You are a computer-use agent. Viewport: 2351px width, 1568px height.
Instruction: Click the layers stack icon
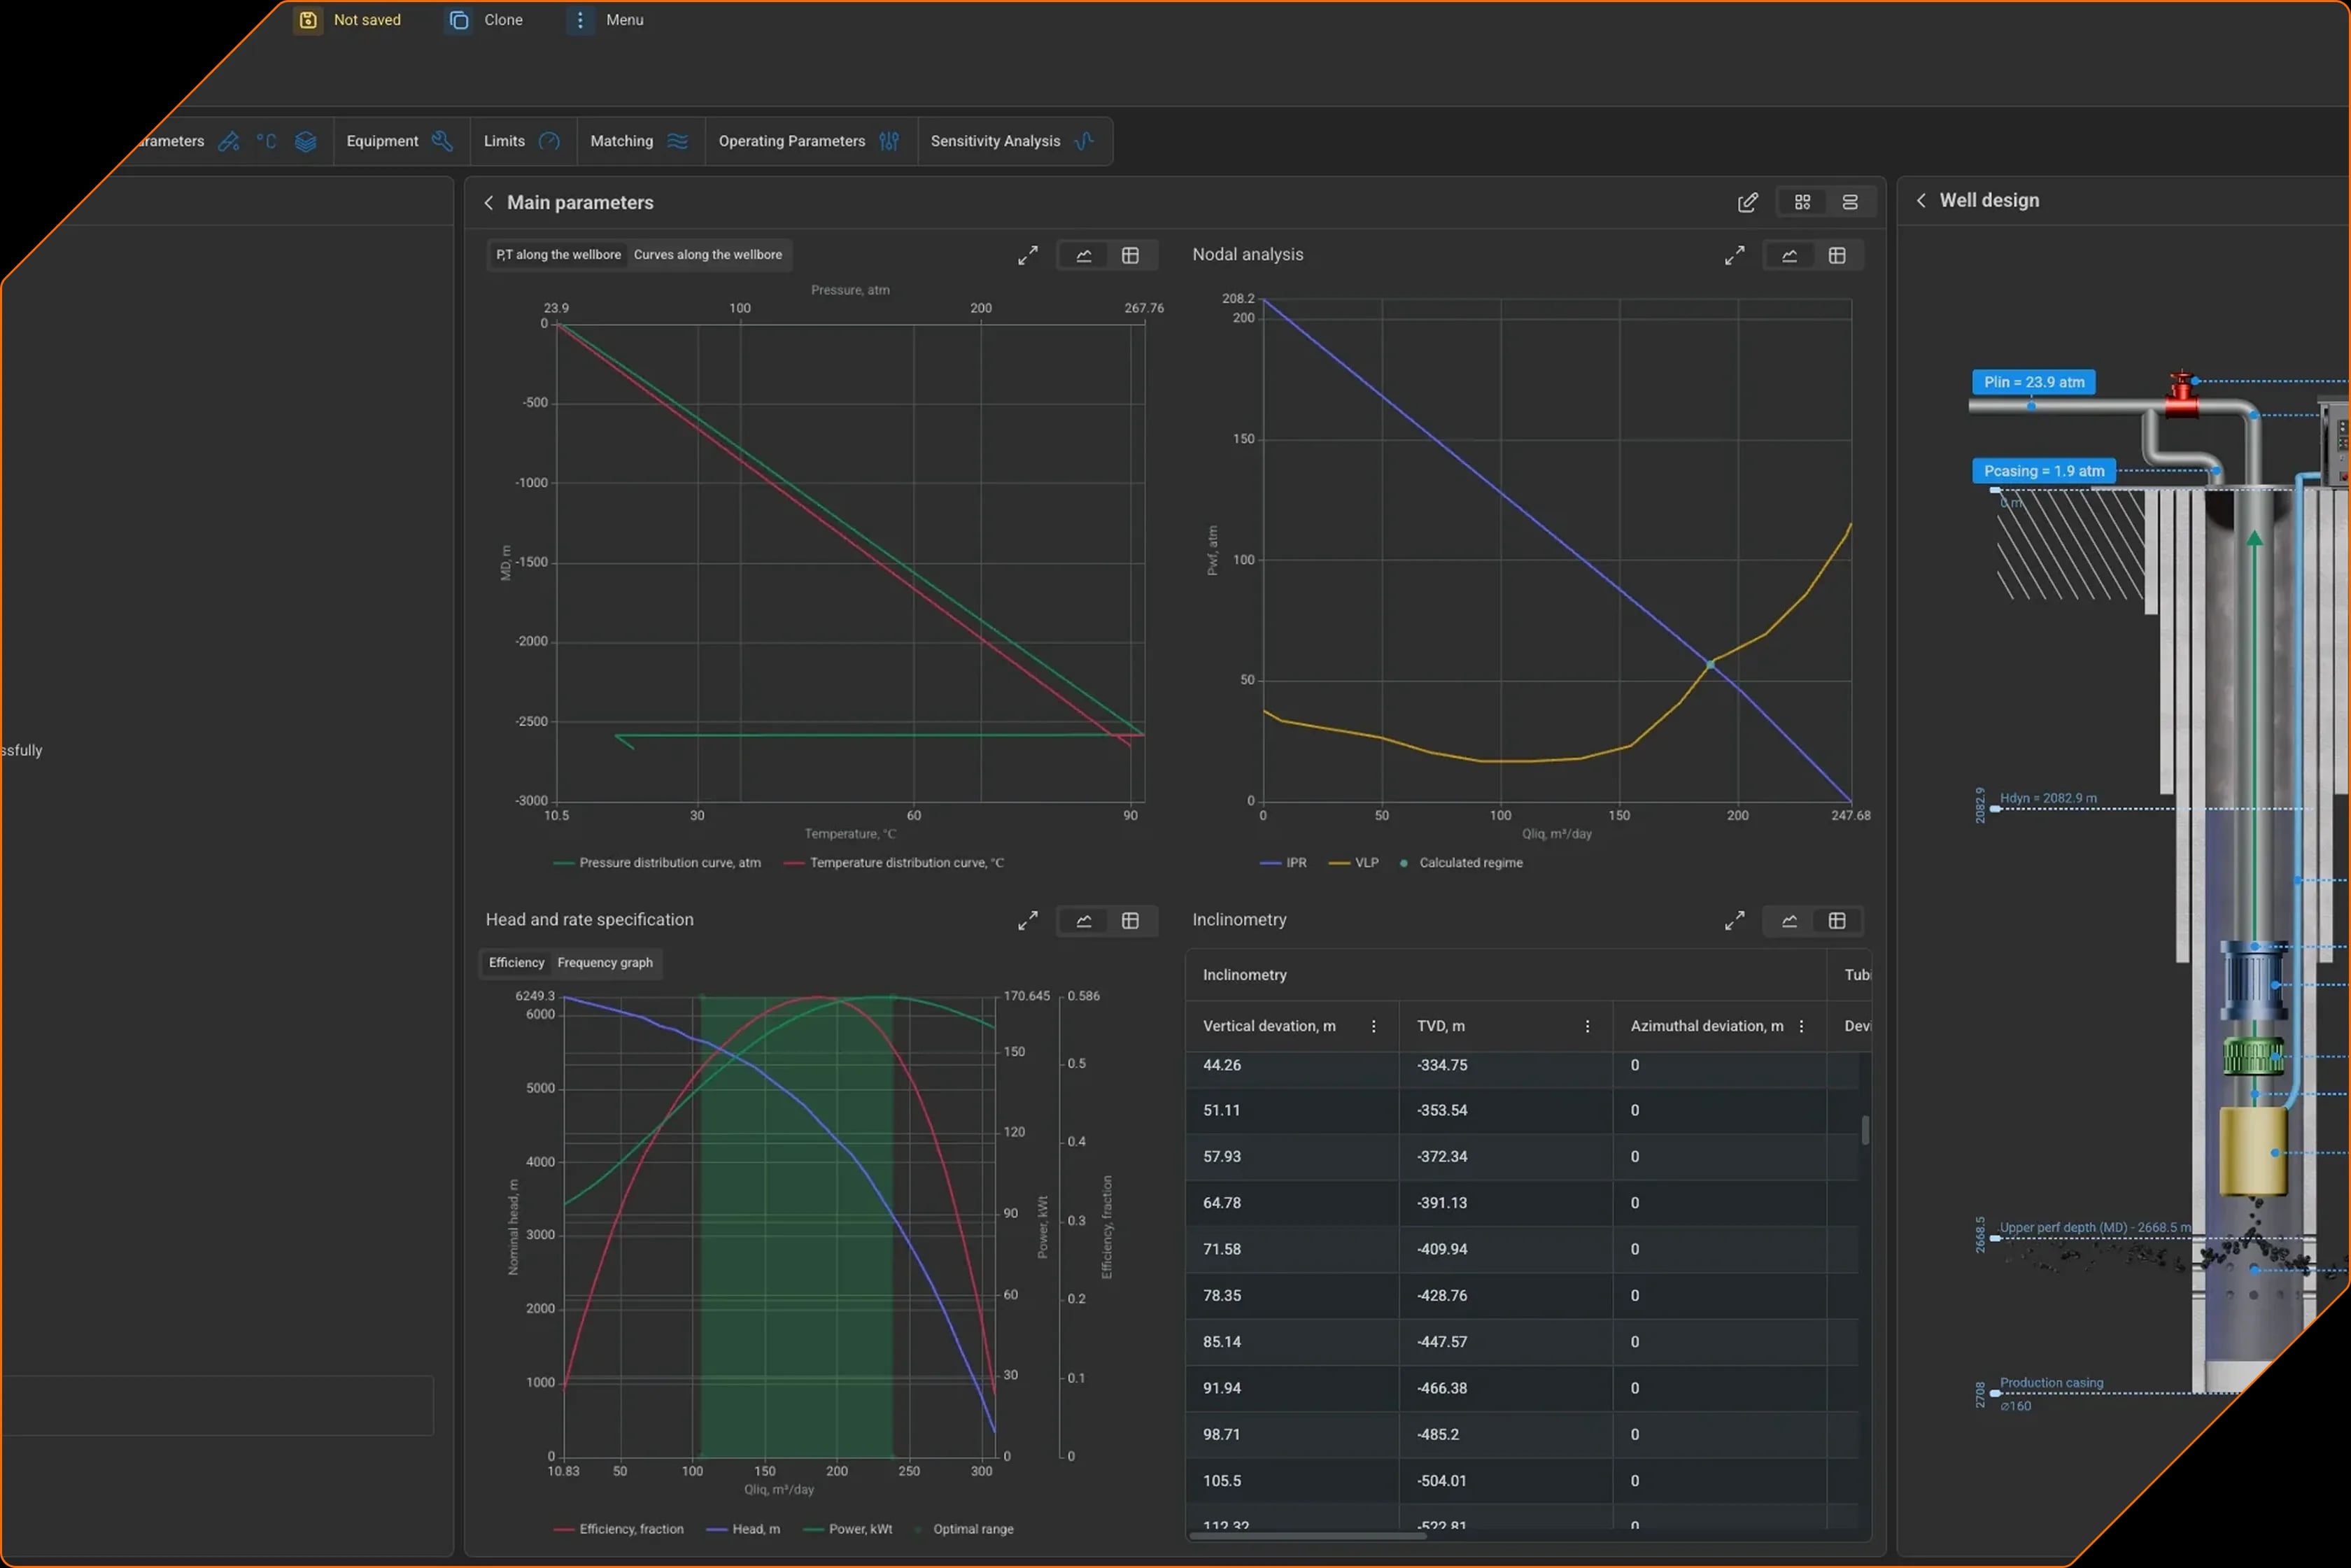[305, 141]
